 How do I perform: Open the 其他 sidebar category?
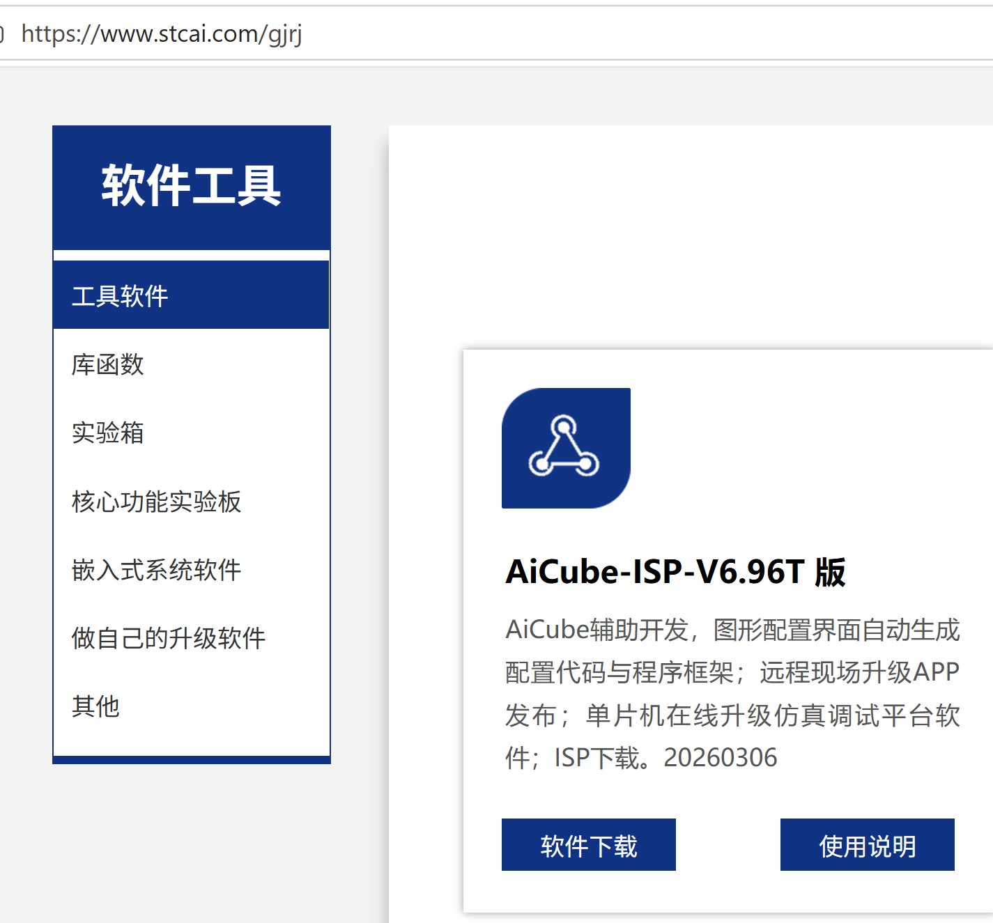click(x=191, y=706)
